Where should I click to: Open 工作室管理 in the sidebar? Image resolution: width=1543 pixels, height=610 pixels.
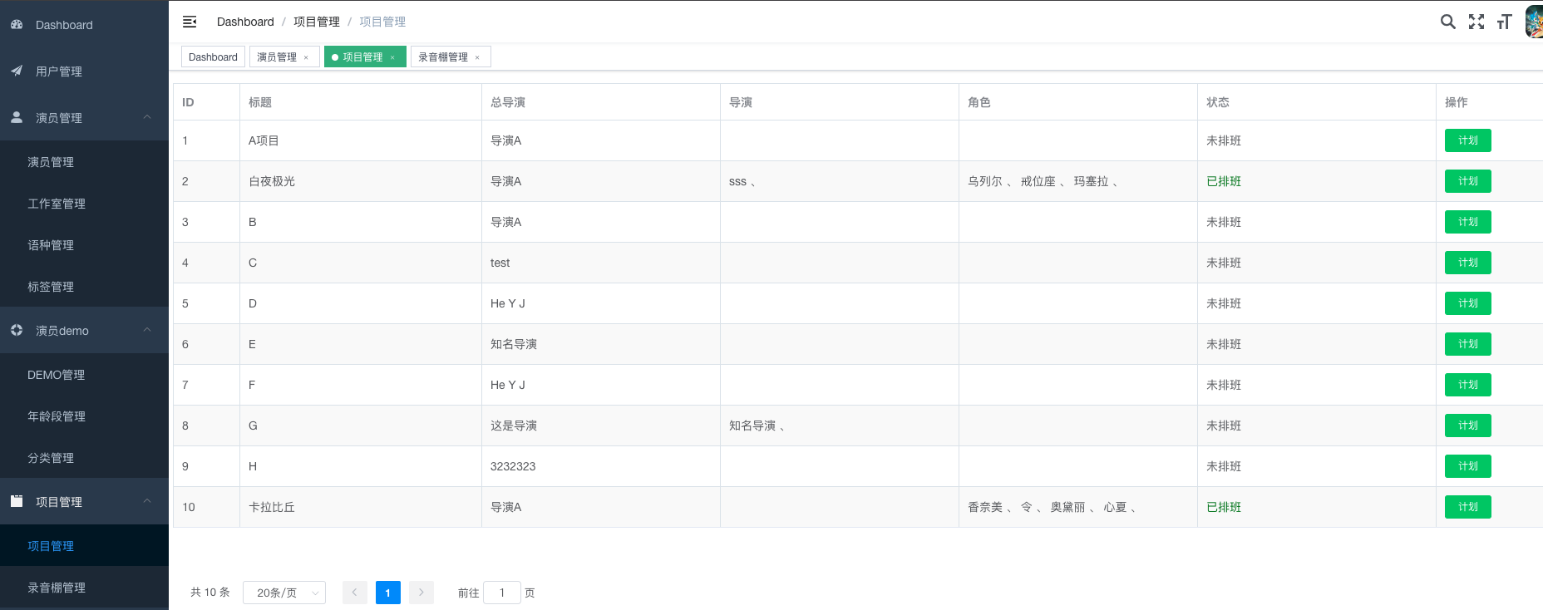click(x=84, y=204)
